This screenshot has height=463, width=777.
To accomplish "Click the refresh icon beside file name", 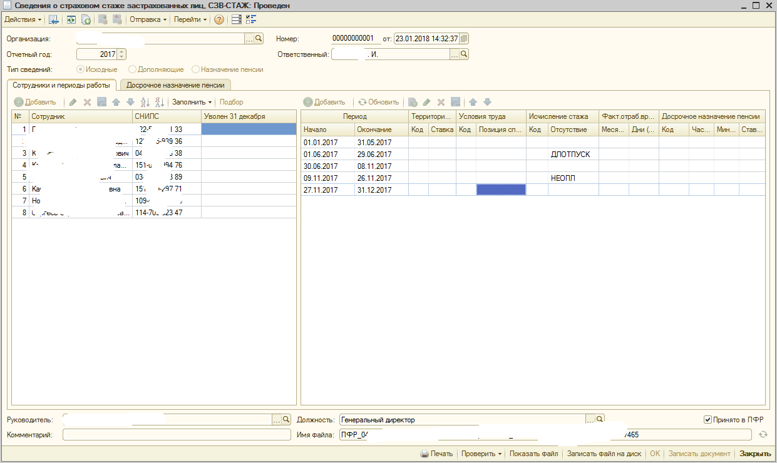I will pos(762,435).
